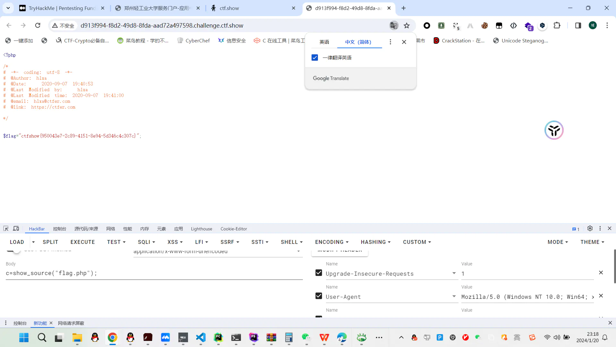Screen dimensions: 616x347
Task: Open the CTF-Crypto bookmark
Action: tap(82, 40)
